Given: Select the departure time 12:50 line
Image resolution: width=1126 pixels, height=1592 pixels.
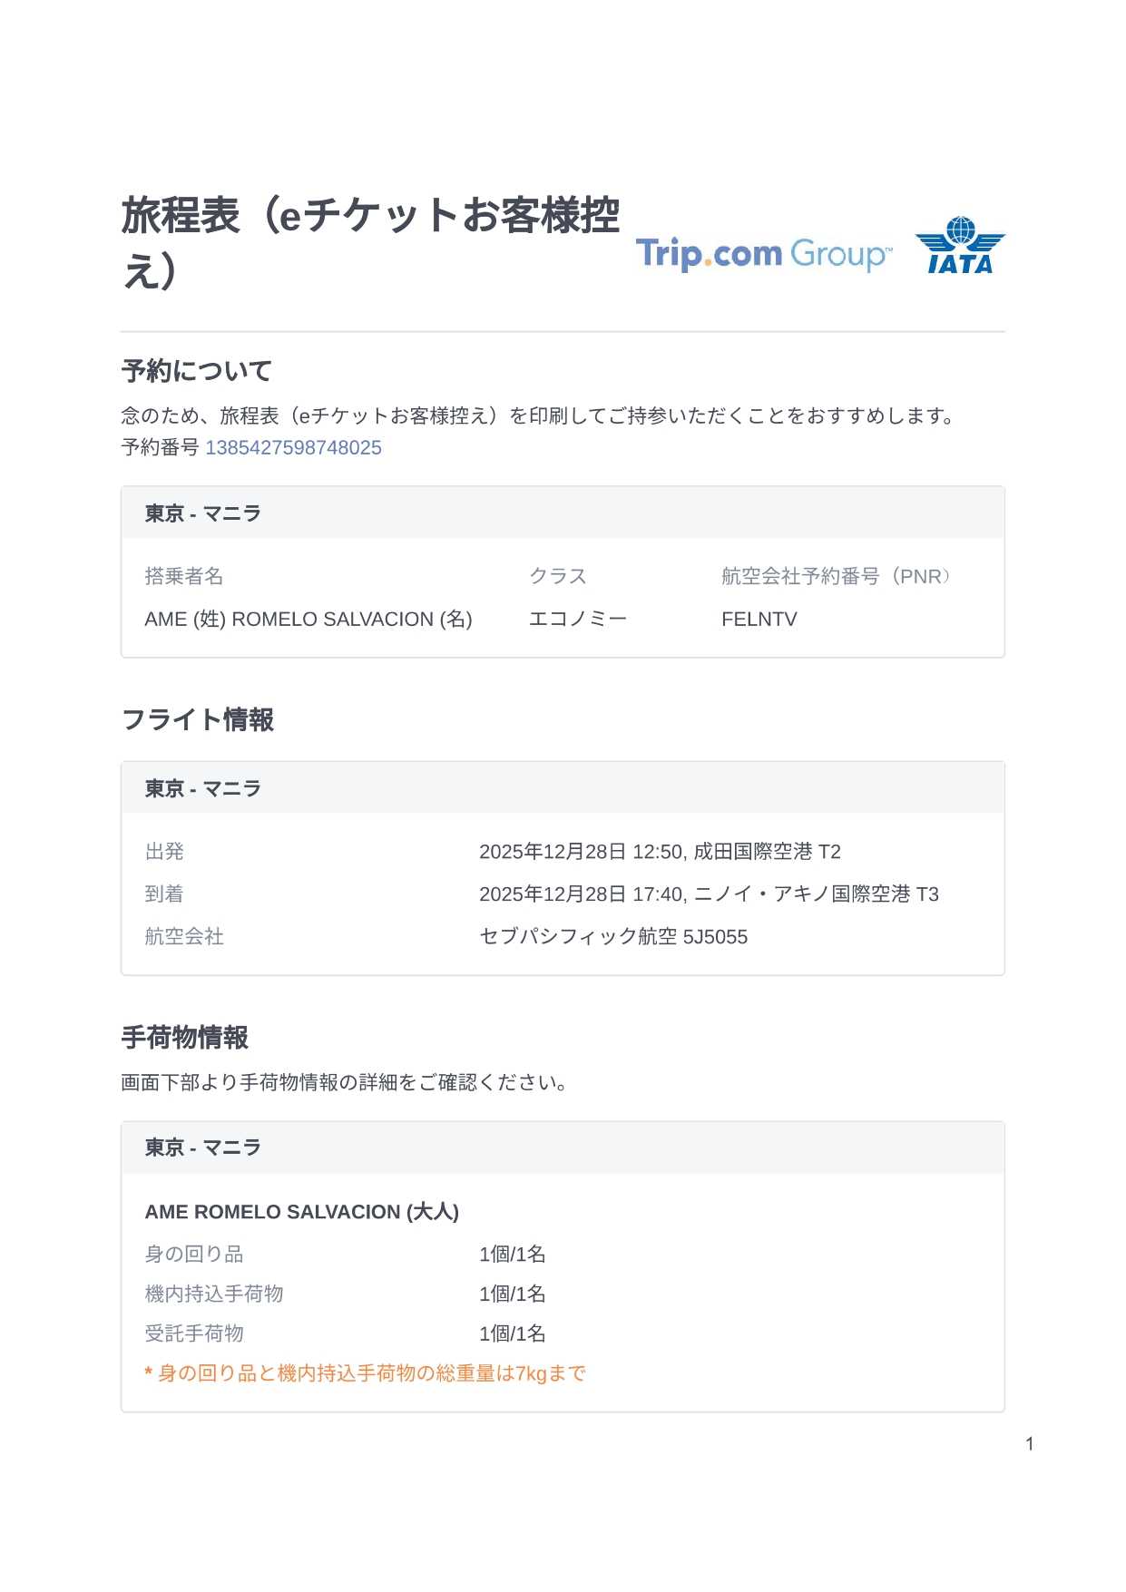Looking at the screenshot, I should (660, 852).
